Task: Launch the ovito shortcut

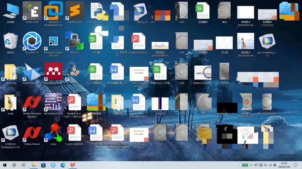Action: point(53,135)
